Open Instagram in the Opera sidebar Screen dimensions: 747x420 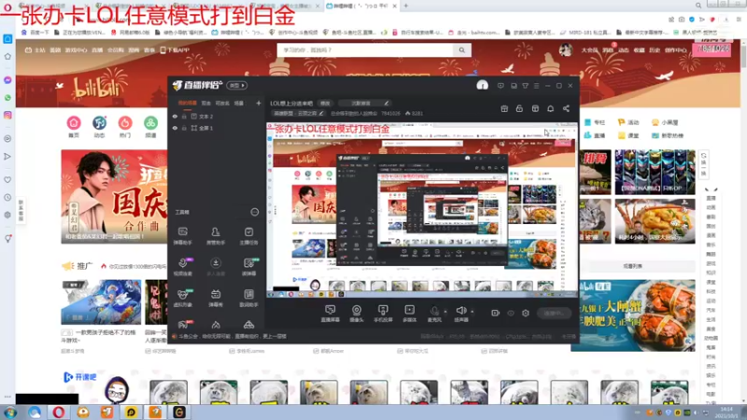(x=7, y=115)
